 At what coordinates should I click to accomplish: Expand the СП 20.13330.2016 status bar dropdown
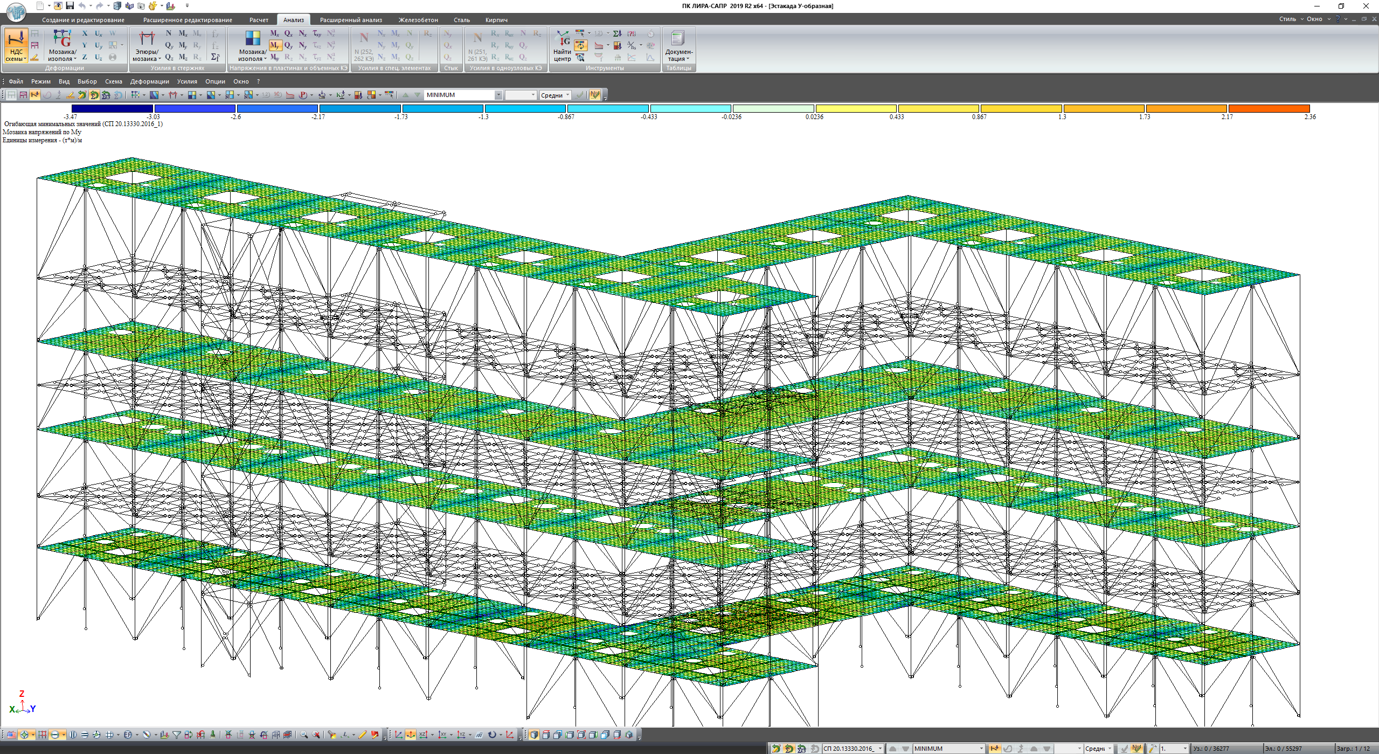(880, 749)
